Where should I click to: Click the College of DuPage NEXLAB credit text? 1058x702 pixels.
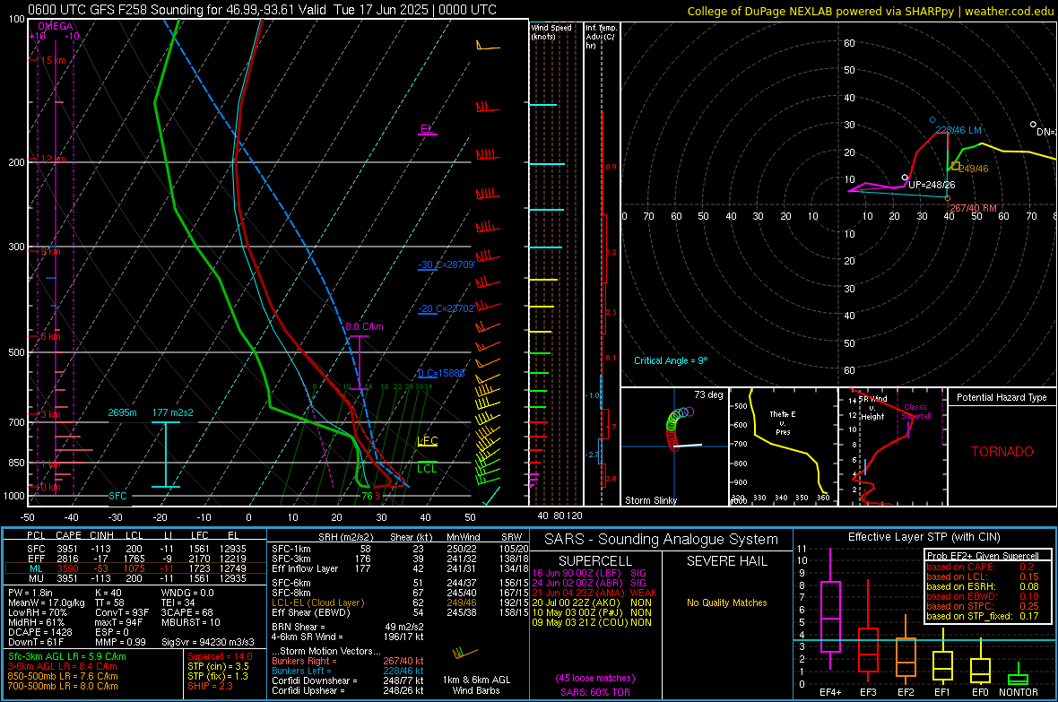870,11
